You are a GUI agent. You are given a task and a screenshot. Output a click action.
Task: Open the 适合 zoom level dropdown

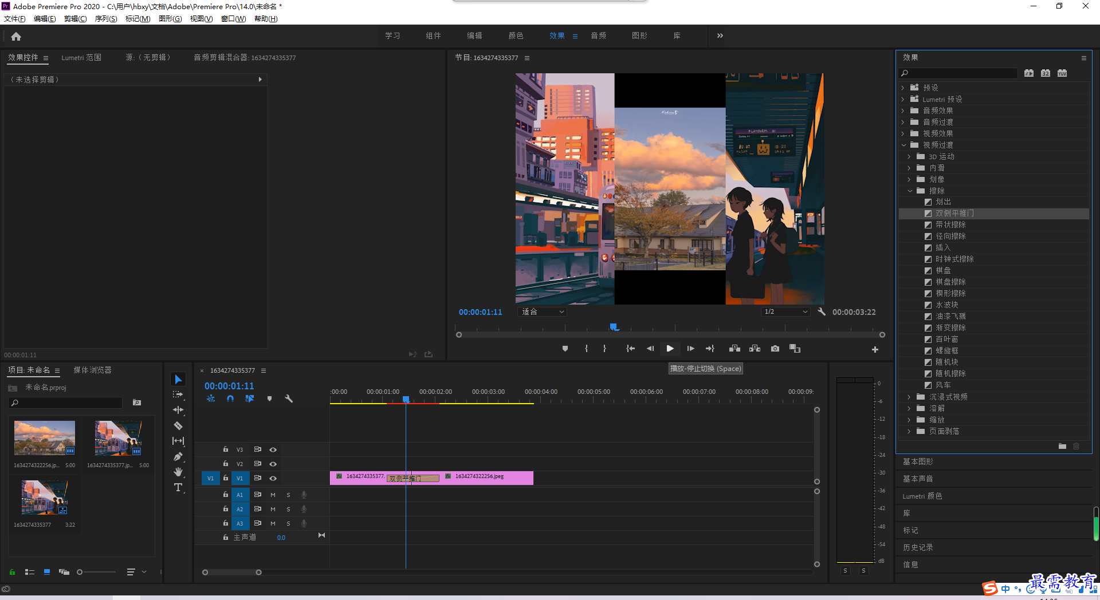(x=543, y=311)
